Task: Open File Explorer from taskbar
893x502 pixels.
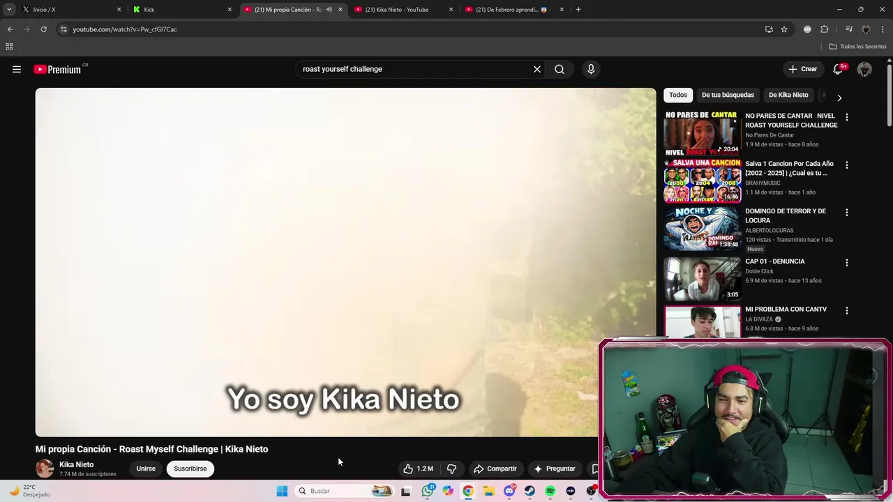Action: 489,491
